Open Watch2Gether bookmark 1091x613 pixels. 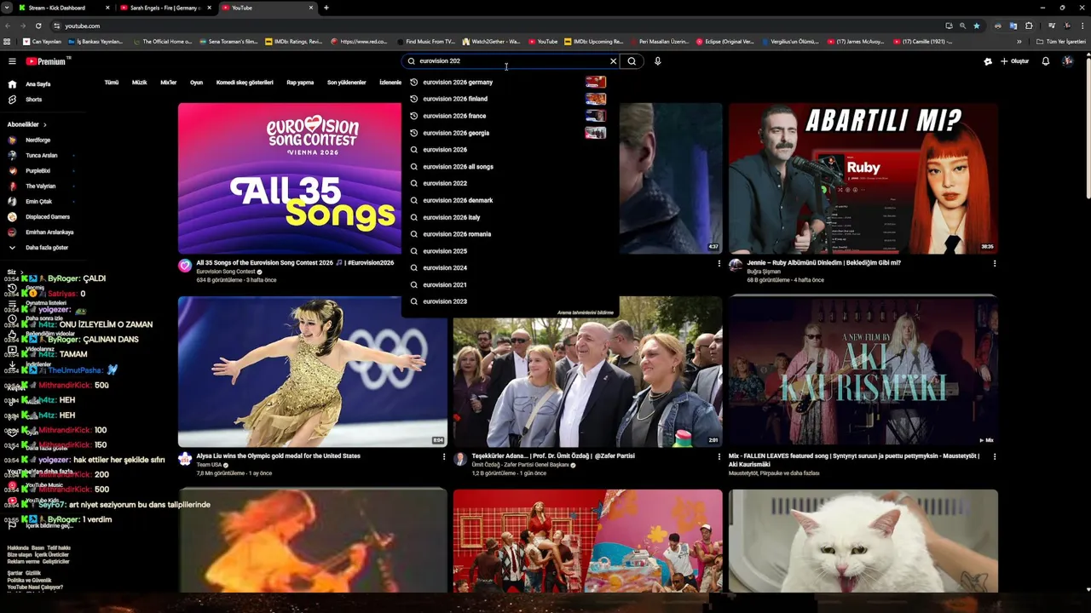pyautogui.click(x=491, y=41)
